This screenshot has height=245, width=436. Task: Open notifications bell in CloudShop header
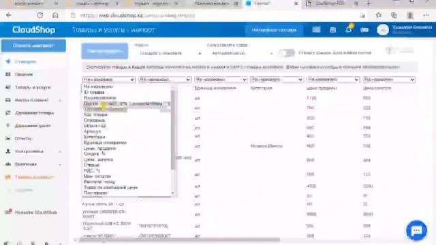(x=348, y=29)
